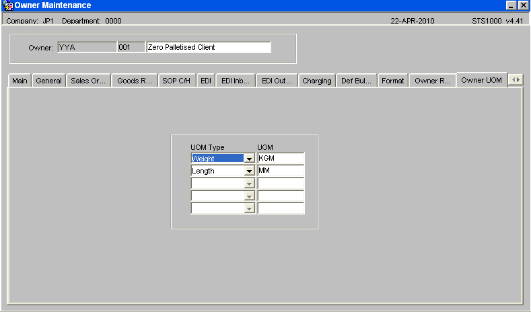Image resolution: width=531 pixels, height=312 pixels.
Task: Expand the Length UOM Type dropdown arrow
Action: (249, 171)
